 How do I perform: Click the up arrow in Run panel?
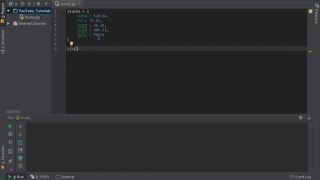(x=20, y=126)
